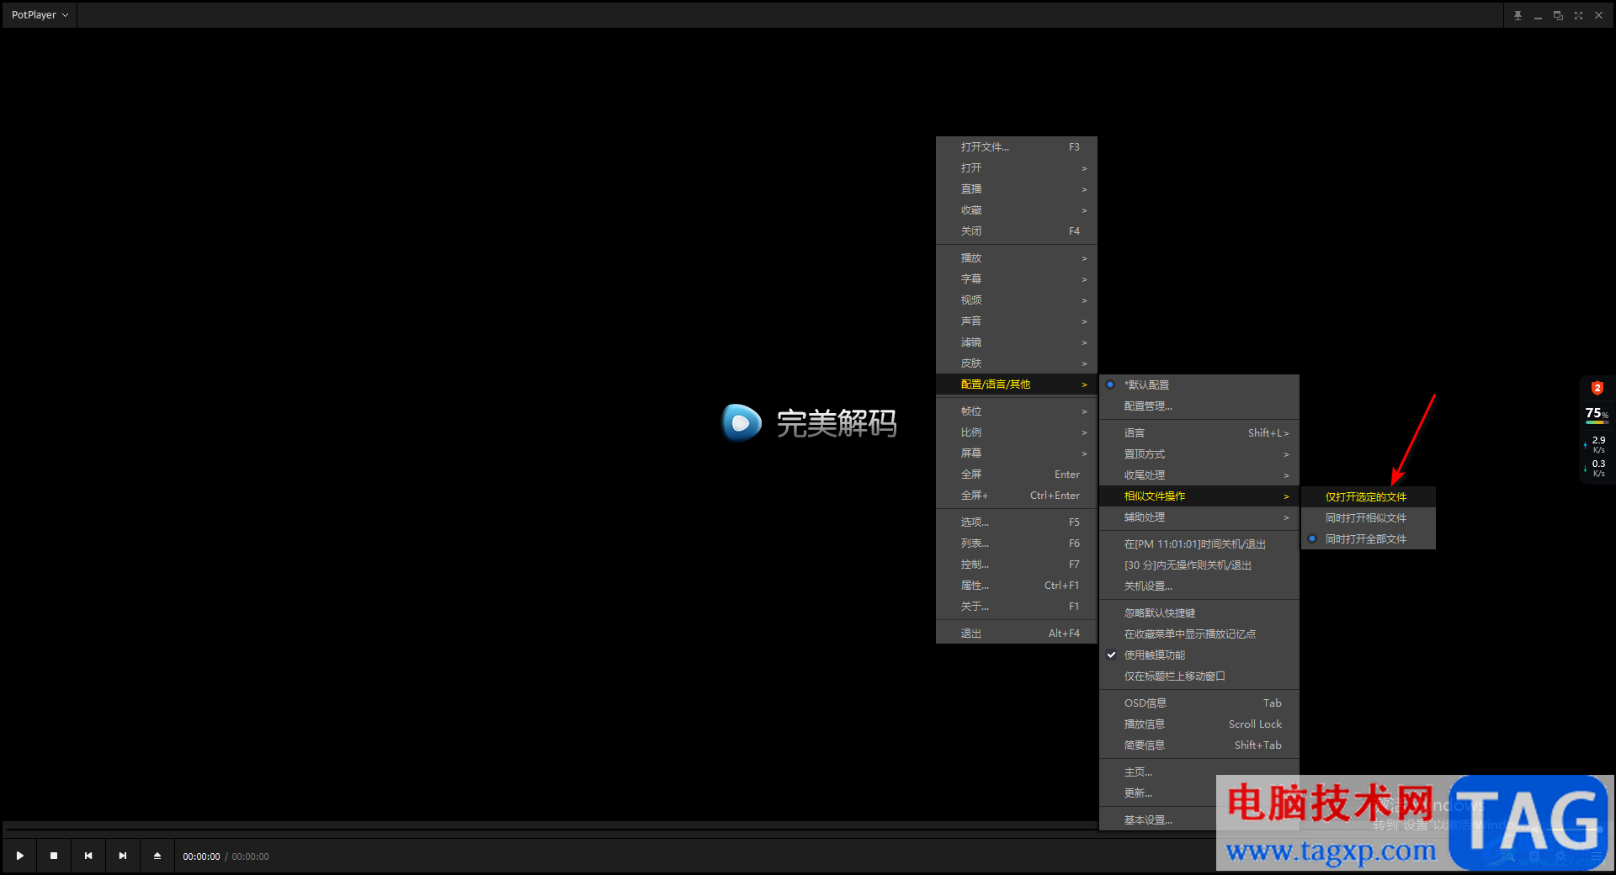Viewport: 1616px width, 875px height.
Task: Select 仅打开选定的文件 option
Action: [x=1369, y=496]
